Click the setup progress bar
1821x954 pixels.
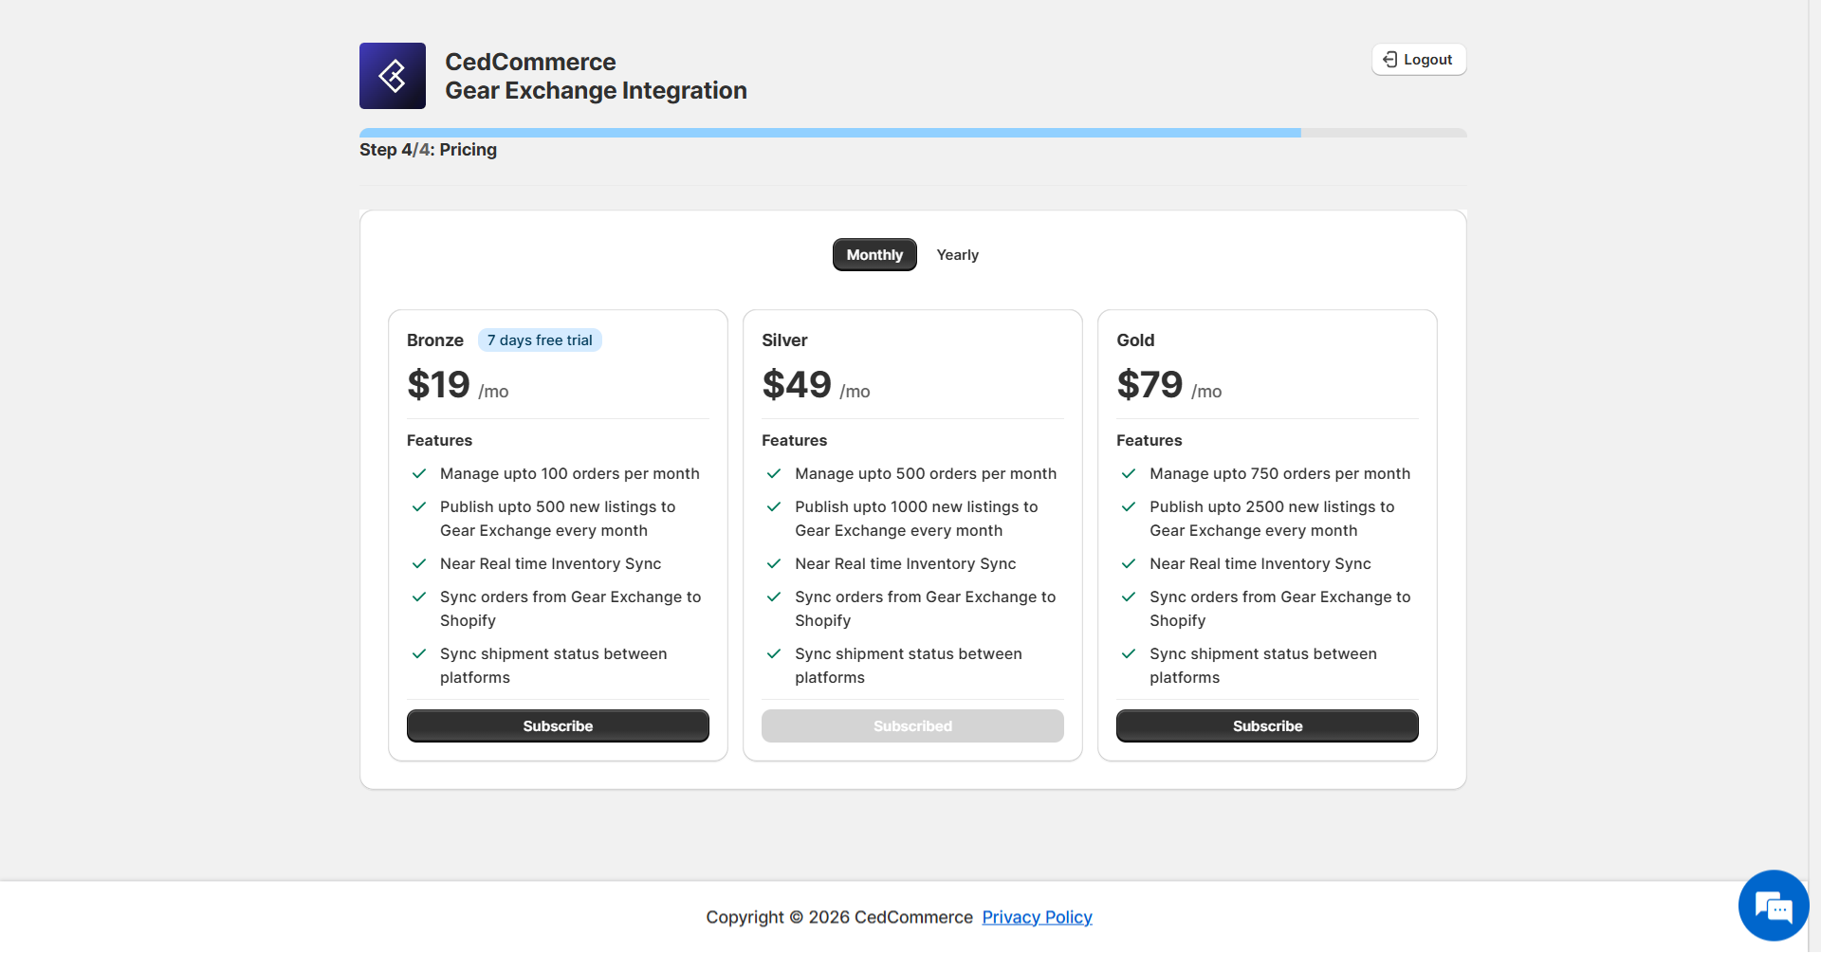coord(912,133)
